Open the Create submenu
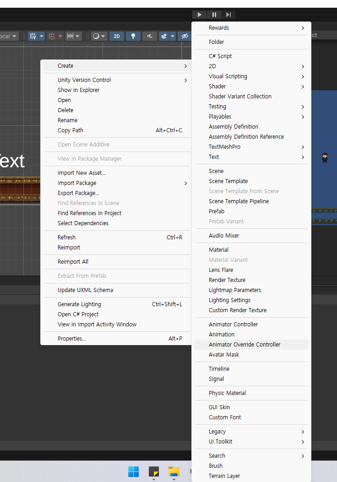 point(117,66)
